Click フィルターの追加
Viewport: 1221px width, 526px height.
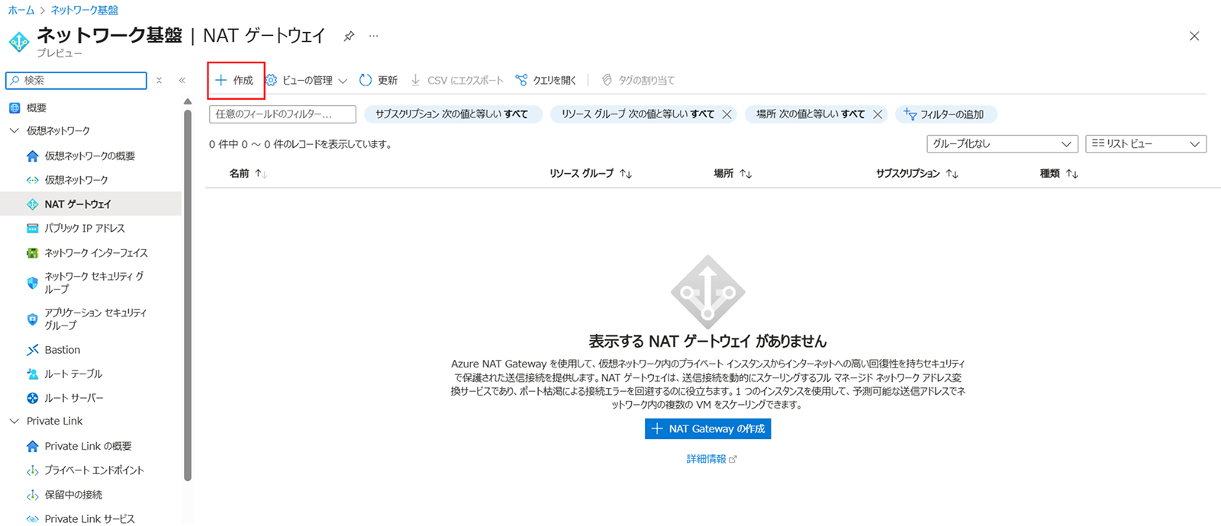coord(945,114)
